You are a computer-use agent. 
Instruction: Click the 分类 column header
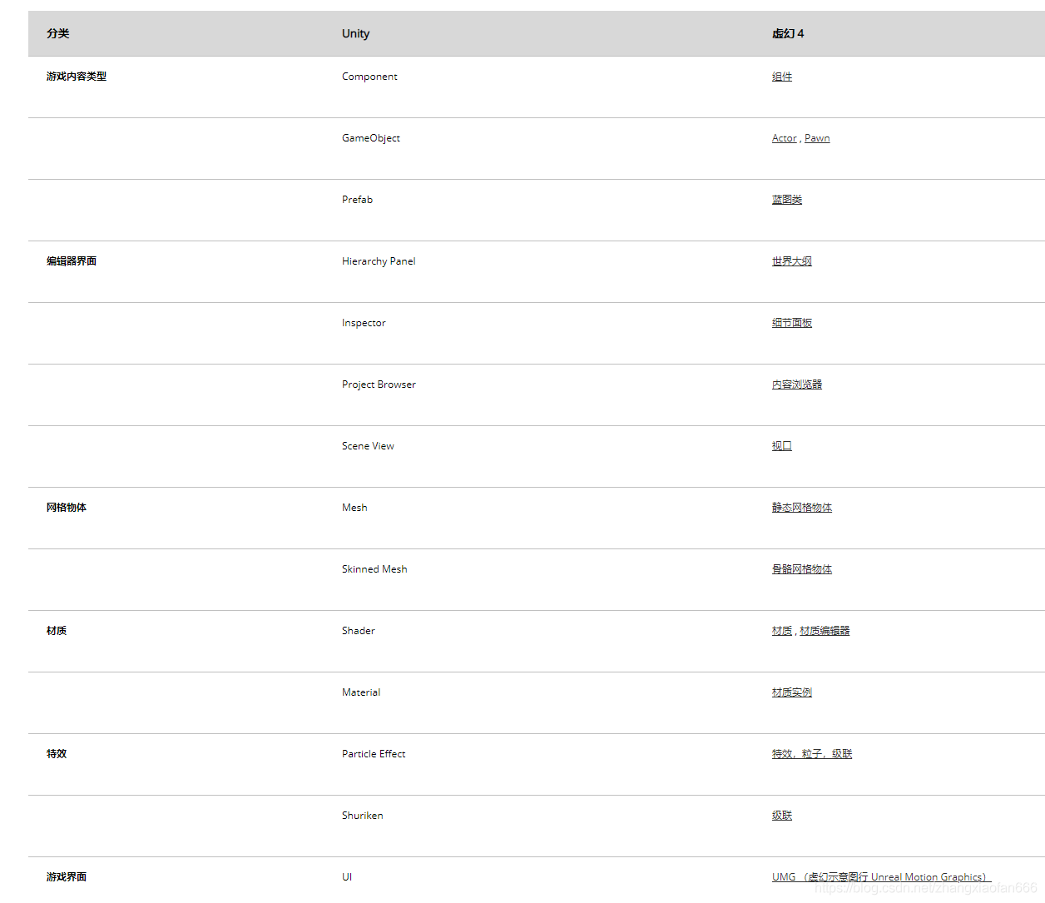58,34
